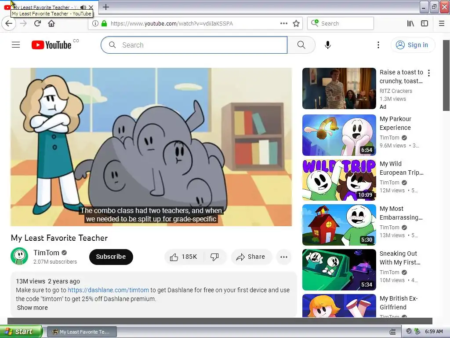This screenshot has width=450, height=338.
Task: Share the video
Action: click(251, 257)
